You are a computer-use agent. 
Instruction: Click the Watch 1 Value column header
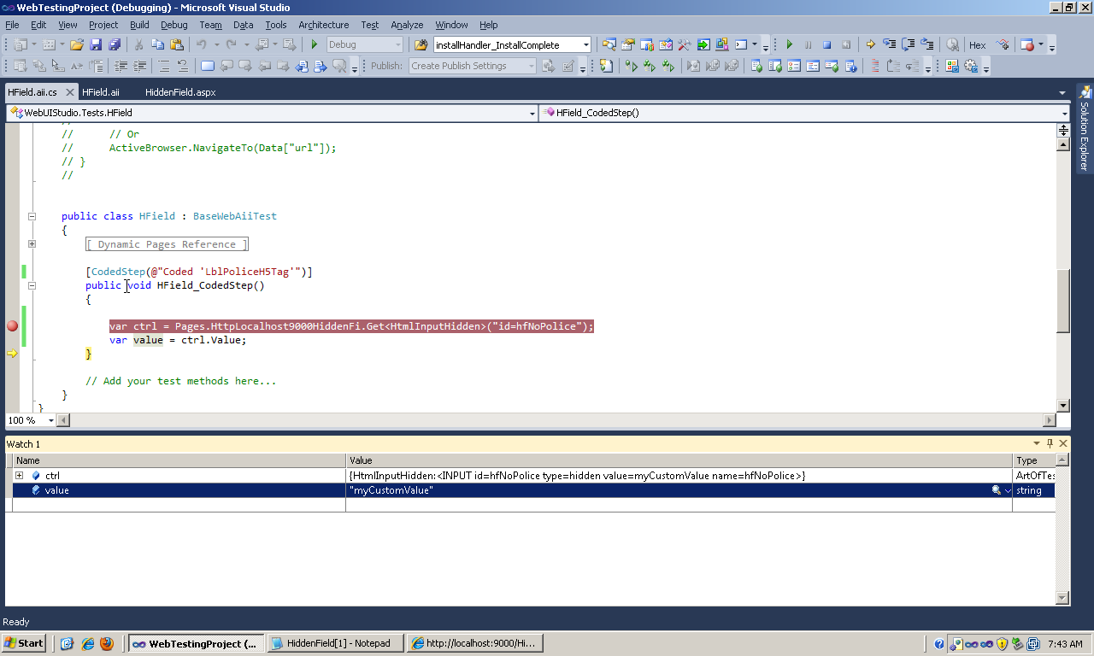679,460
